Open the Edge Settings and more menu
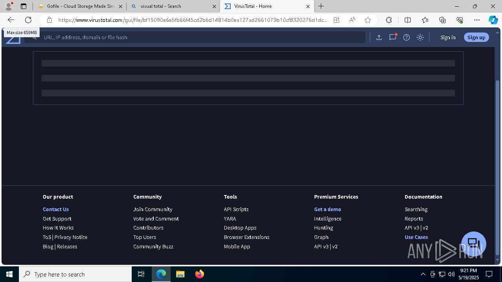This screenshot has width=502, height=282. pyautogui.click(x=477, y=20)
